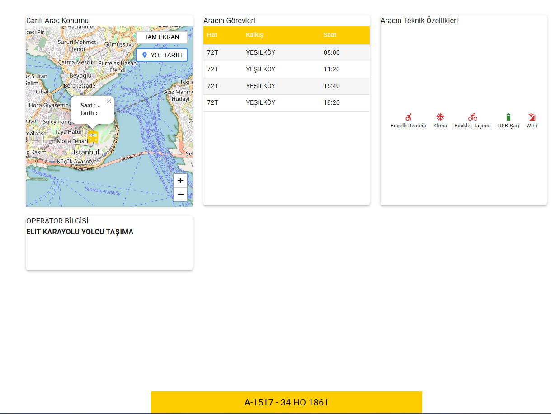
Task: Click the Hat column header
Action: (212, 35)
